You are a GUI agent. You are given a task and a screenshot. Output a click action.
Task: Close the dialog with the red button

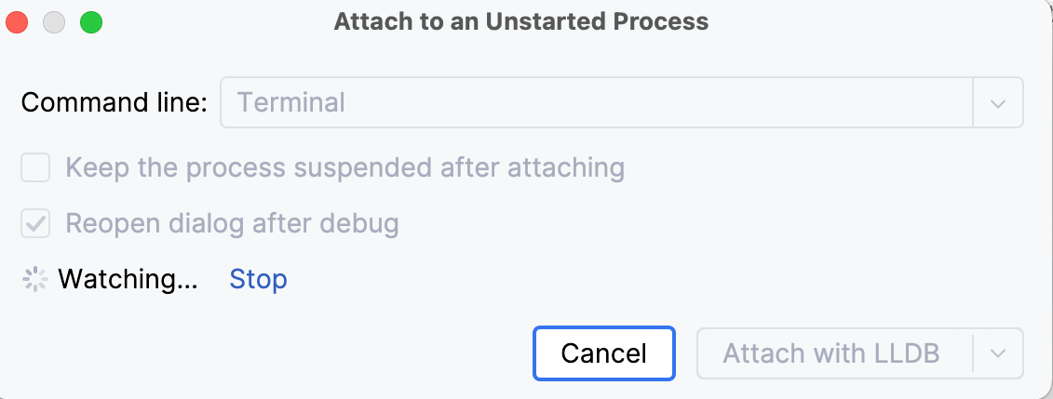tap(20, 22)
